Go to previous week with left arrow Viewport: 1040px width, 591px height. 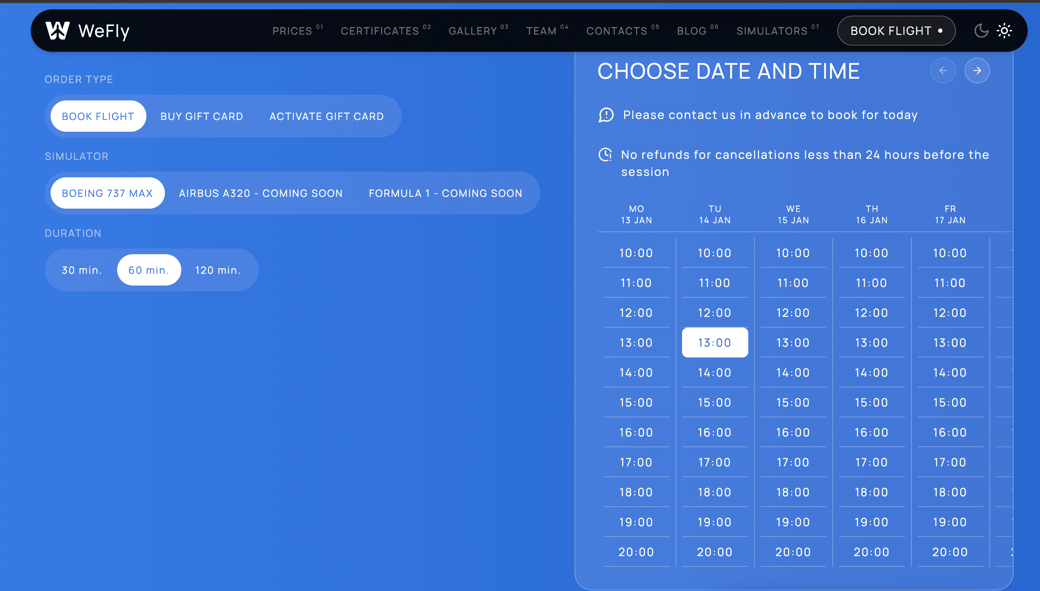(943, 70)
